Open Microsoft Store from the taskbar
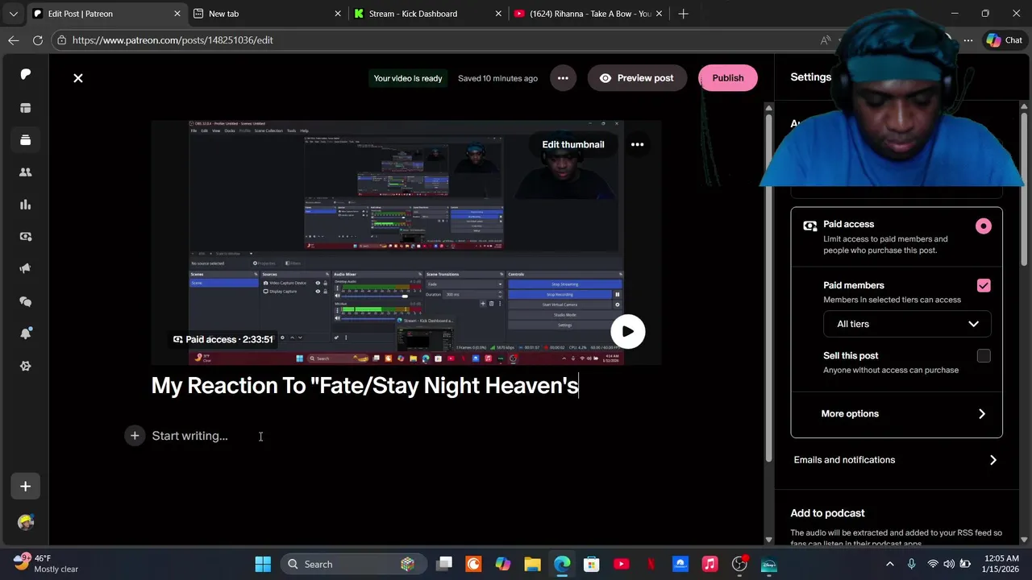This screenshot has height=580, width=1032. pyautogui.click(x=591, y=564)
